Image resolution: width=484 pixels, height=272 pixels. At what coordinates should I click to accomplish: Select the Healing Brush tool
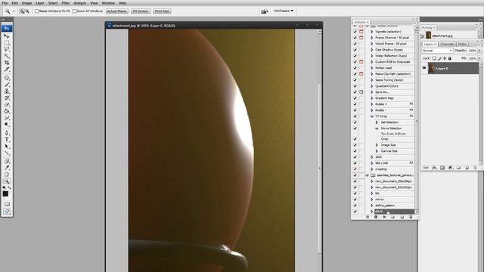(7, 78)
